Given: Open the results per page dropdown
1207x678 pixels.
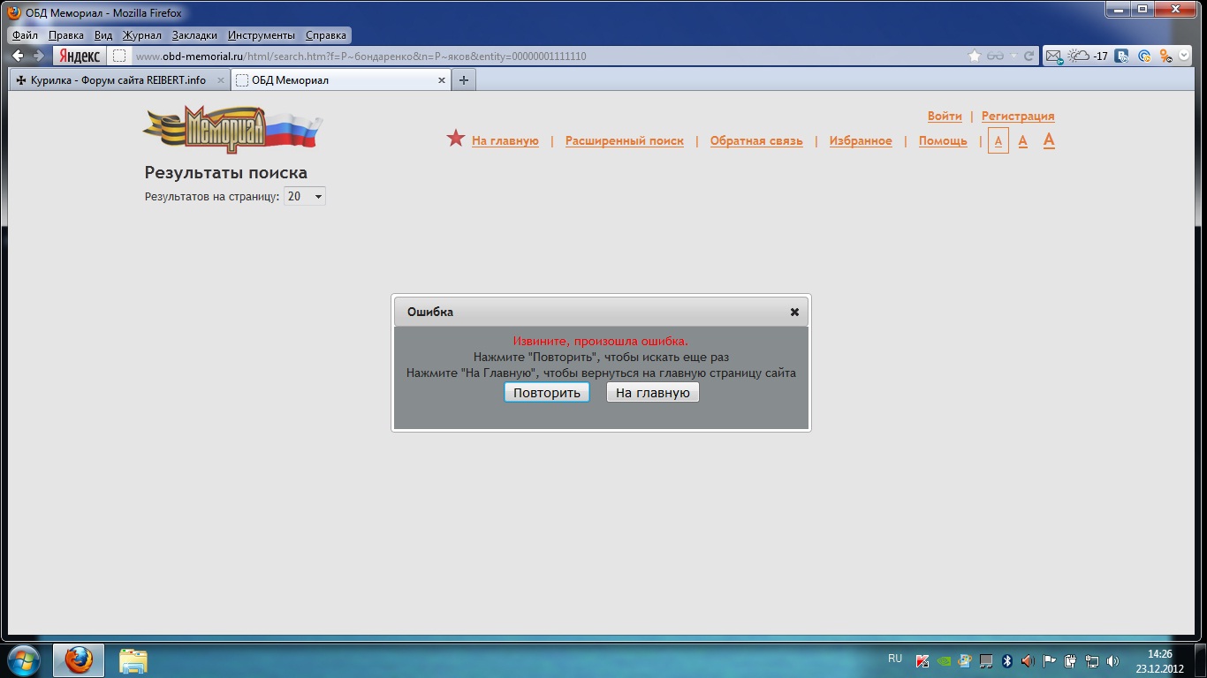Looking at the screenshot, I should [305, 197].
